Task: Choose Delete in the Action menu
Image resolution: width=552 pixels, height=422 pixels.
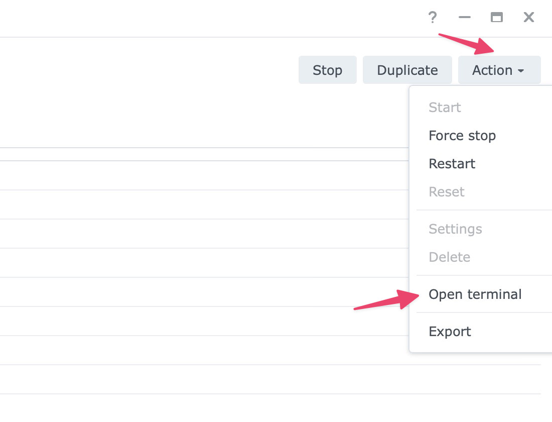Action: point(449,257)
